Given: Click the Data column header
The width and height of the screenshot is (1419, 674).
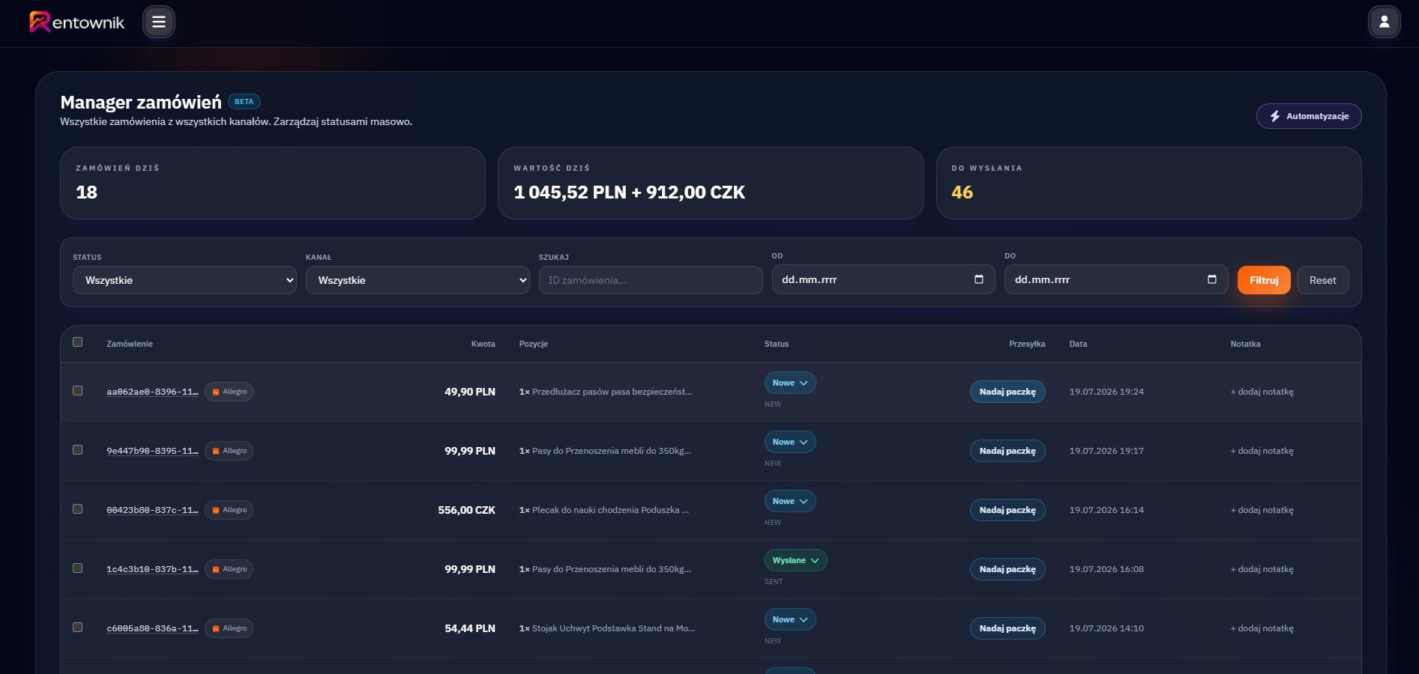Looking at the screenshot, I should click(1078, 344).
